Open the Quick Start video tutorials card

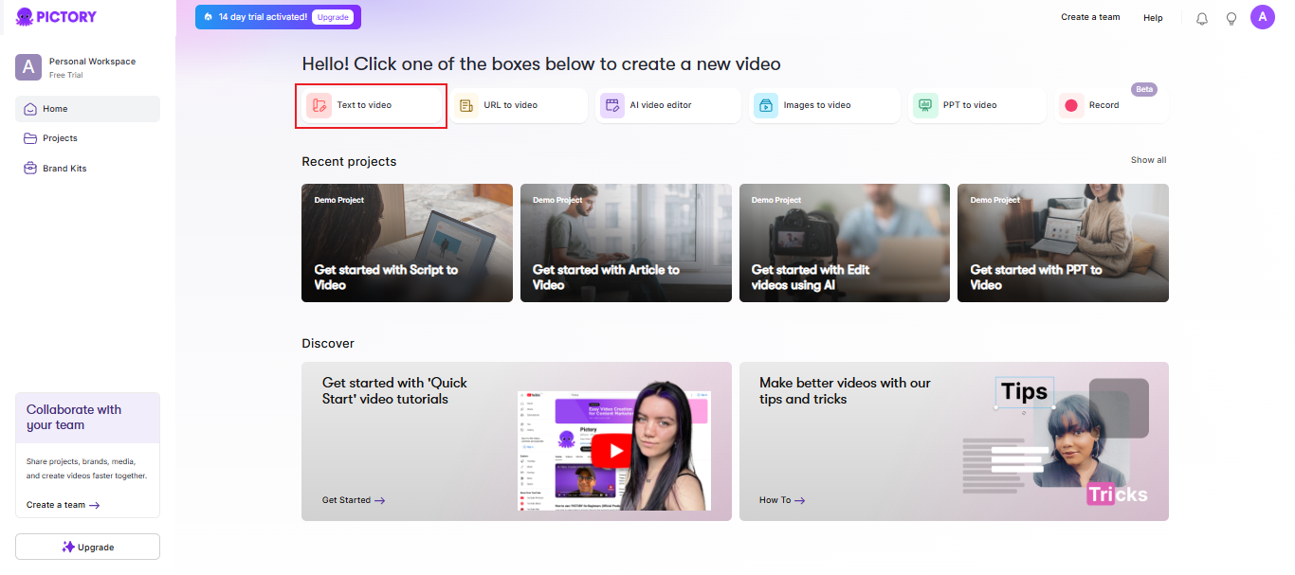[x=517, y=441]
